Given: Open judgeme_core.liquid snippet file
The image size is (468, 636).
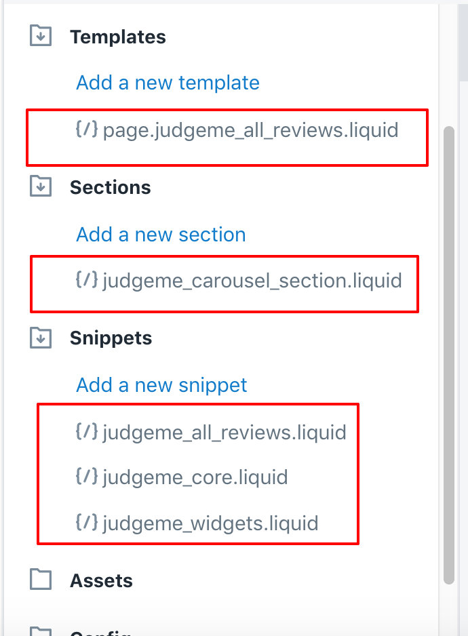Looking at the screenshot, I should [x=195, y=477].
